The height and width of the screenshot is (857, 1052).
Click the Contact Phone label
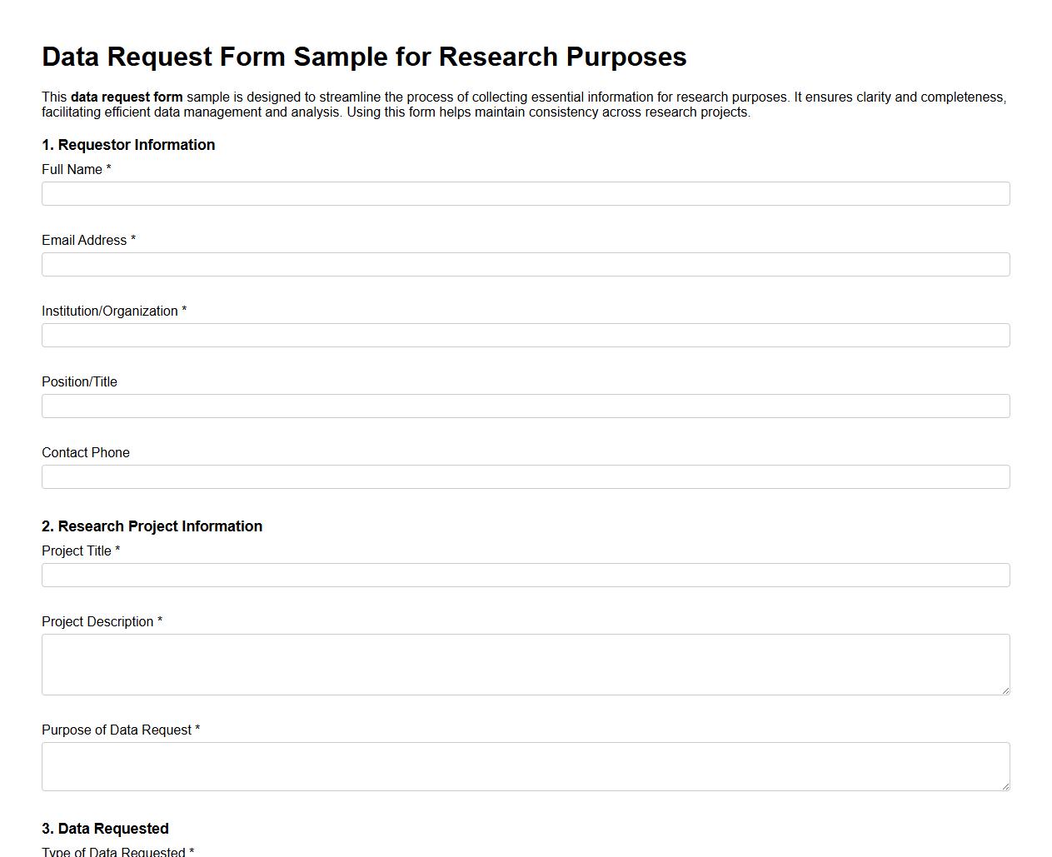[85, 452]
